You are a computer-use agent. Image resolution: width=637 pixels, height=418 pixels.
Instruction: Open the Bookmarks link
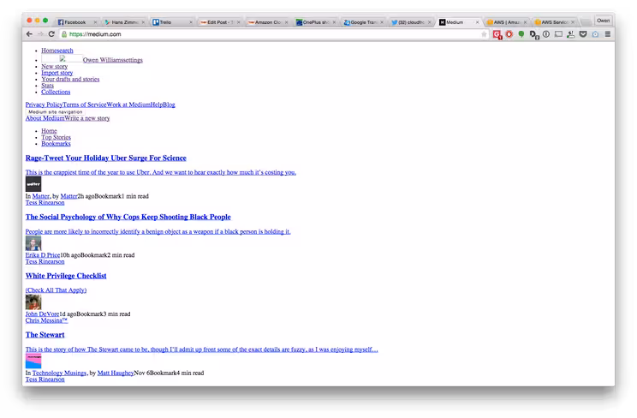tap(56, 144)
